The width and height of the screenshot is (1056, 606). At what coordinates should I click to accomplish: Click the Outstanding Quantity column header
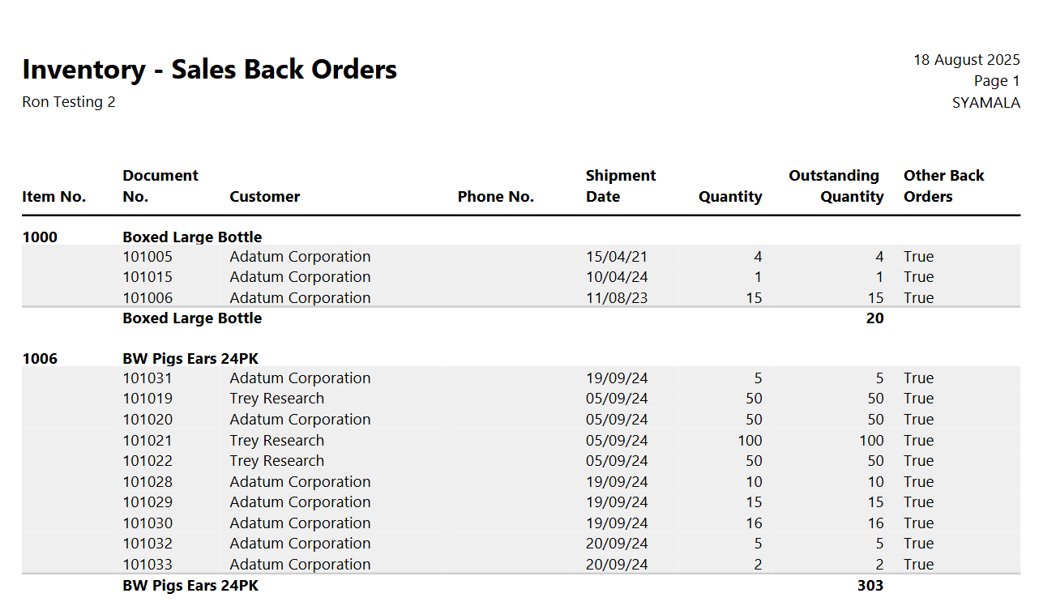pyautogui.click(x=836, y=186)
